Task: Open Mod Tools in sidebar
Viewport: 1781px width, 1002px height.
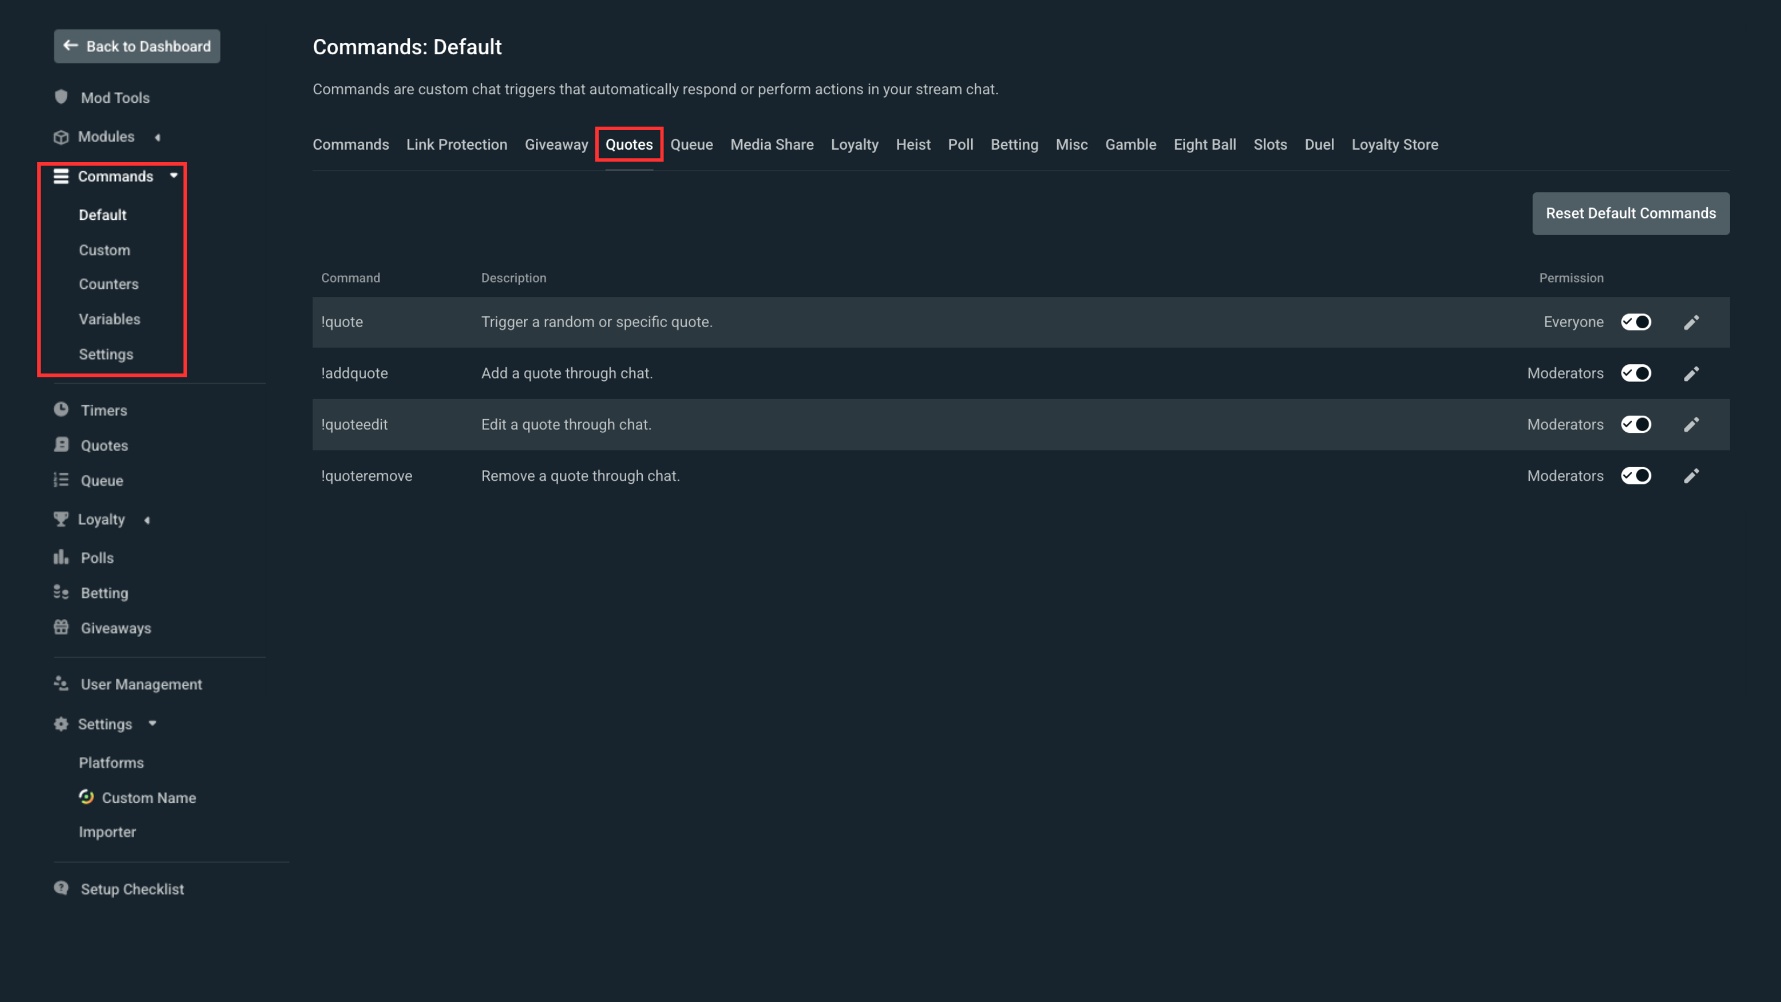Action: [115, 98]
